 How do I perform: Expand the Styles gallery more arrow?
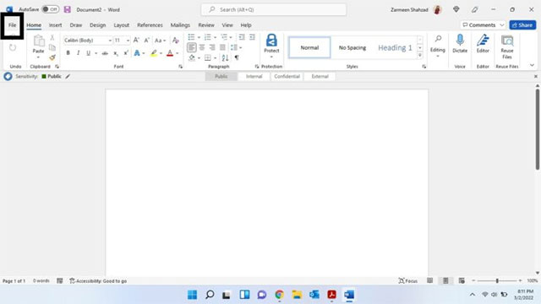tap(420, 55)
